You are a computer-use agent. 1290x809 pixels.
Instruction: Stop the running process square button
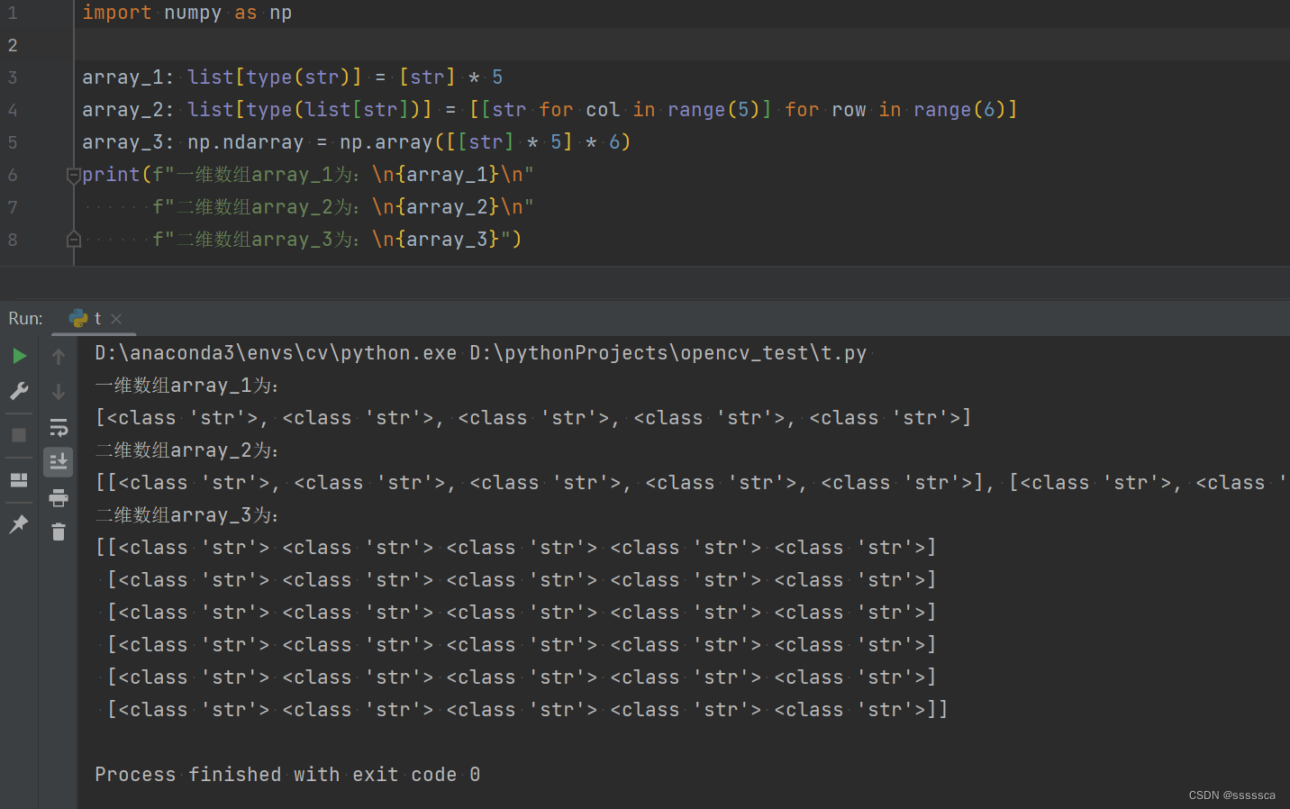pyautogui.click(x=19, y=435)
